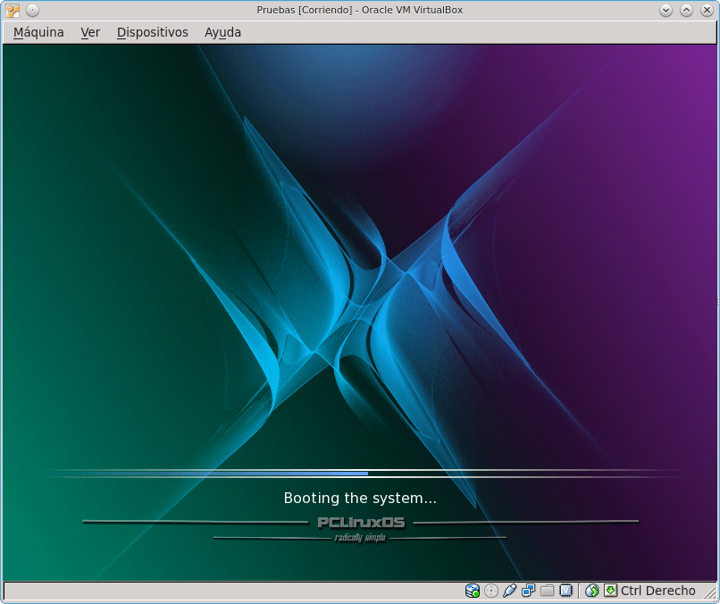Open the window menu icon in title bar
This screenshot has width=720, height=604.
[x=13, y=11]
